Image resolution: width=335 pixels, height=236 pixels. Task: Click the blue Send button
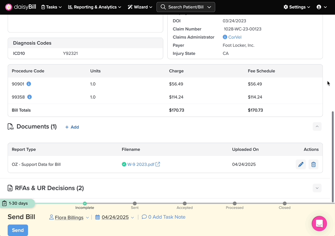pyautogui.click(x=18, y=230)
